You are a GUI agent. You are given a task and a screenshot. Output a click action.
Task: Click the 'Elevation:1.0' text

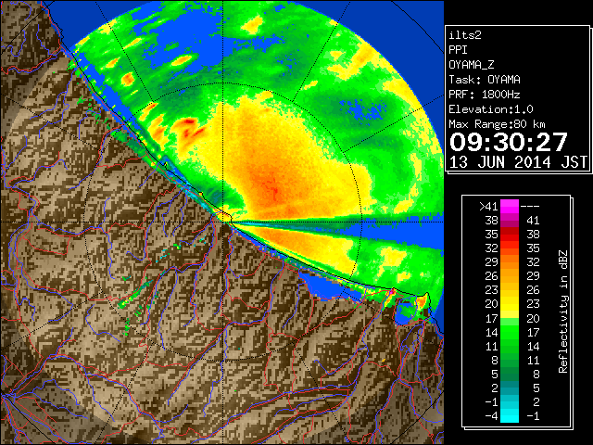491,109
